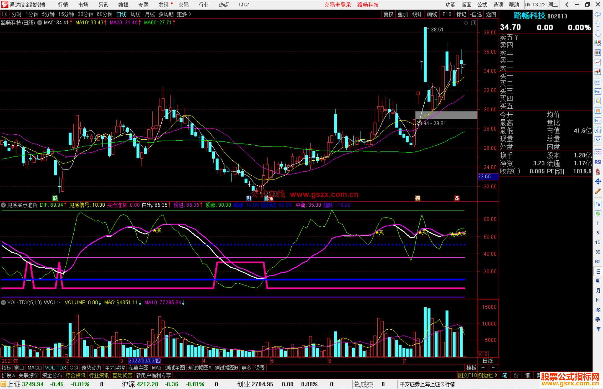This screenshot has height=389, width=603.
Task: Switch to the 1-minute period in sidebar
Action: pyautogui.click(x=597, y=223)
